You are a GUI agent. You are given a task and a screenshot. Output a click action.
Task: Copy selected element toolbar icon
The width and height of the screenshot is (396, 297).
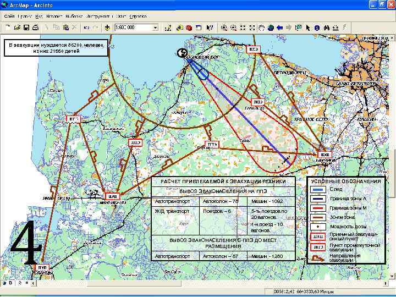click(56, 28)
